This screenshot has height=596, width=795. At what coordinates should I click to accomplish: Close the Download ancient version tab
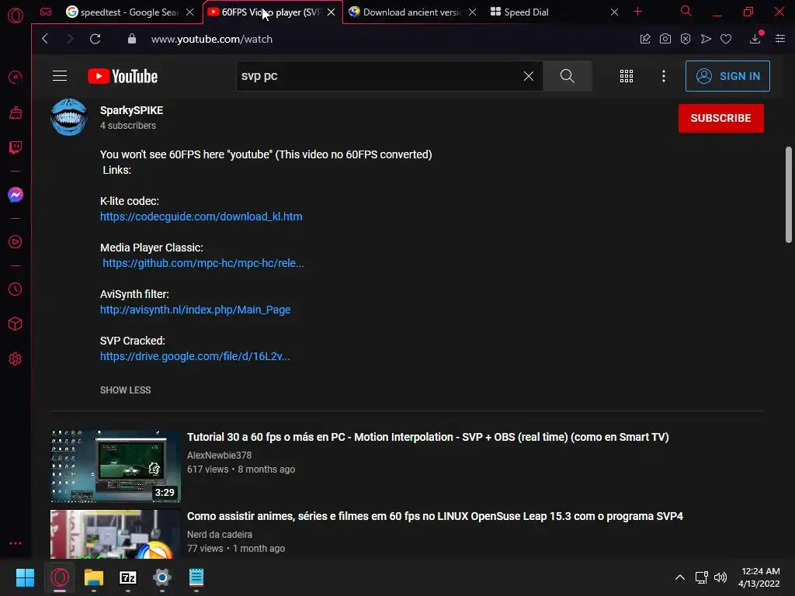click(472, 12)
